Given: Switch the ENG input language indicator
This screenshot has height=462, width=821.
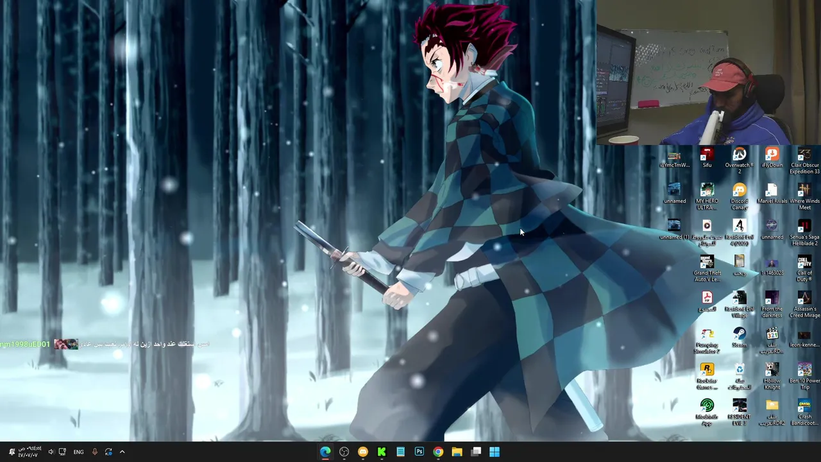Looking at the screenshot, I should [78, 452].
